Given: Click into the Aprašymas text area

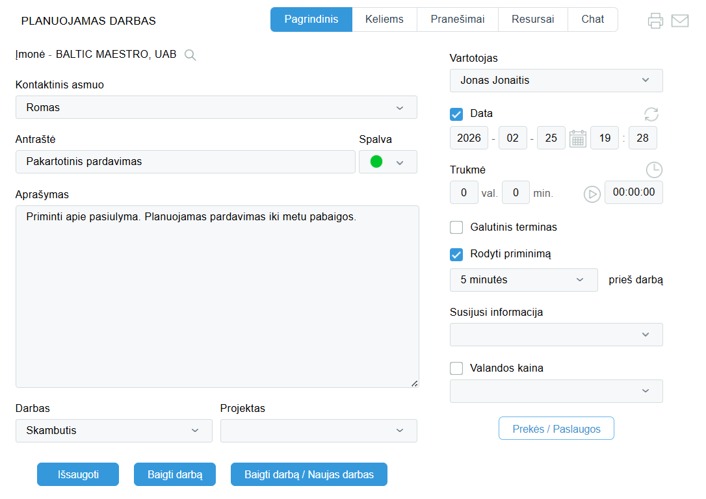Looking at the screenshot, I should pos(218,297).
